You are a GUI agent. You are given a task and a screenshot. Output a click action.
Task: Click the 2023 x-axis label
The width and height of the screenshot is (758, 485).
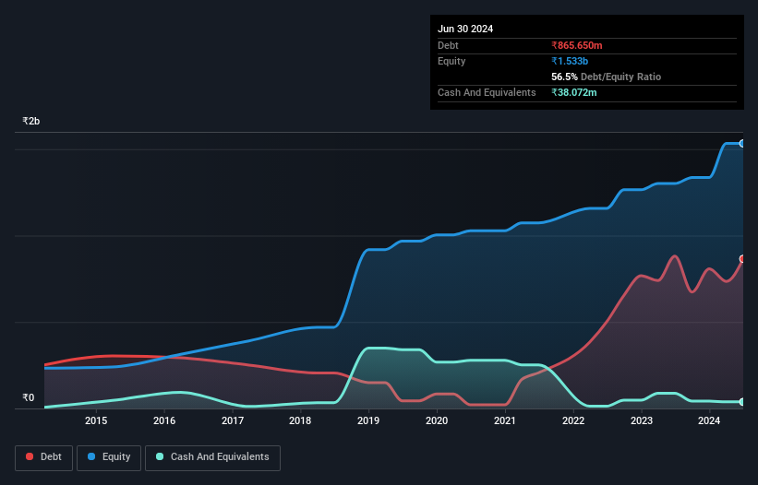642,420
